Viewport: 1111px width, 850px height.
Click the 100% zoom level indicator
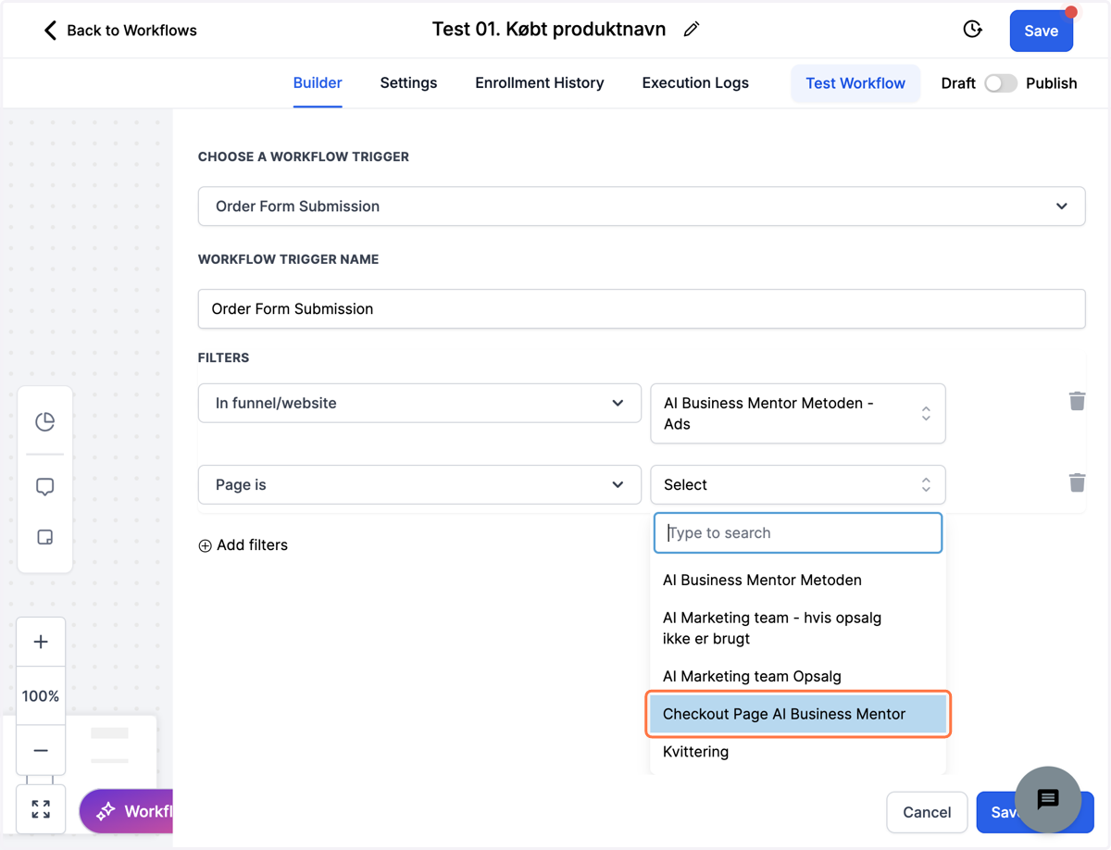coord(41,696)
